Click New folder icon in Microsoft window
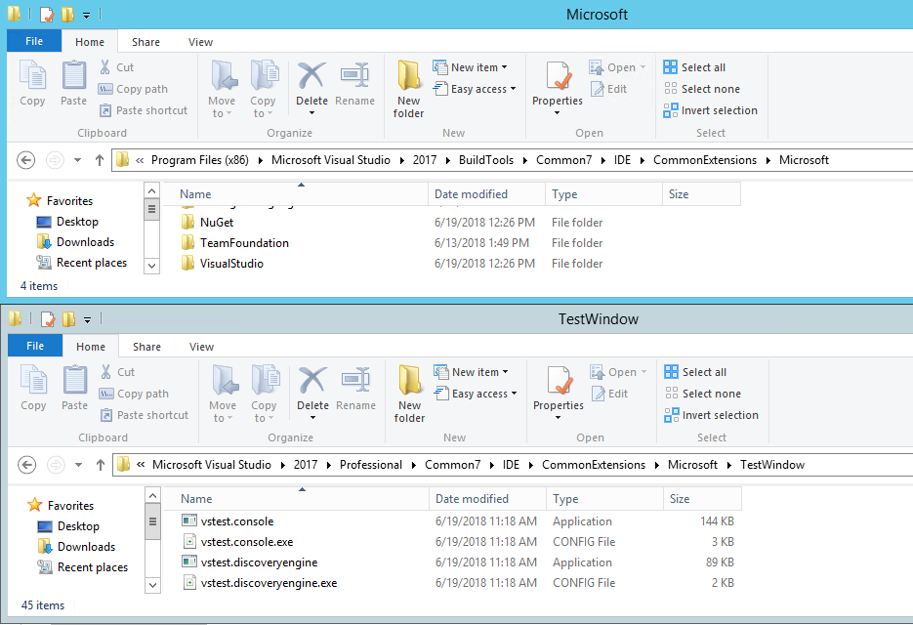The height and width of the screenshot is (625, 913). click(409, 76)
